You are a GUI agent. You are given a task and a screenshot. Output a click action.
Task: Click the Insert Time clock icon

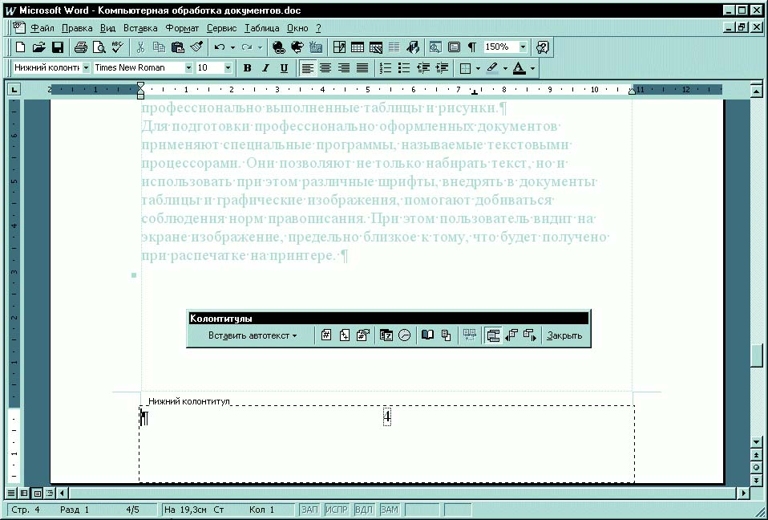(404, 335)
